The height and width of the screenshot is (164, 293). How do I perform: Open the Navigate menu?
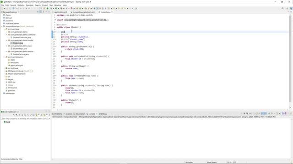point(29,5)
